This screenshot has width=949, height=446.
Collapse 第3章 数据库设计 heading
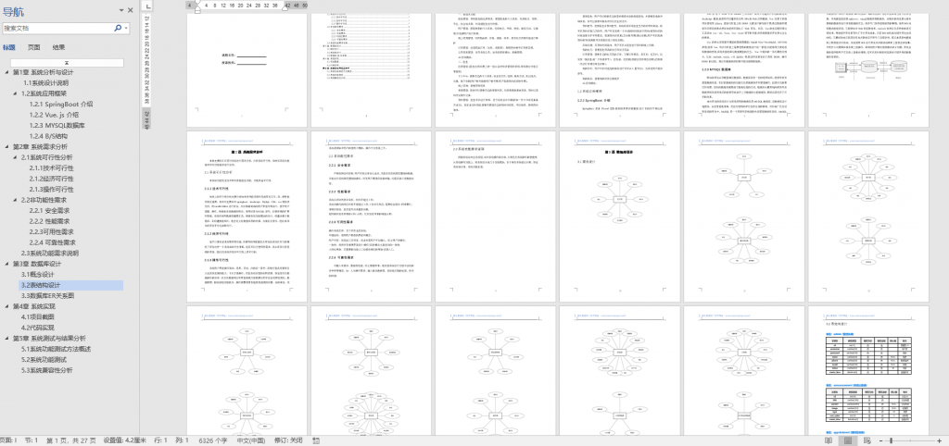click(6, 264)
